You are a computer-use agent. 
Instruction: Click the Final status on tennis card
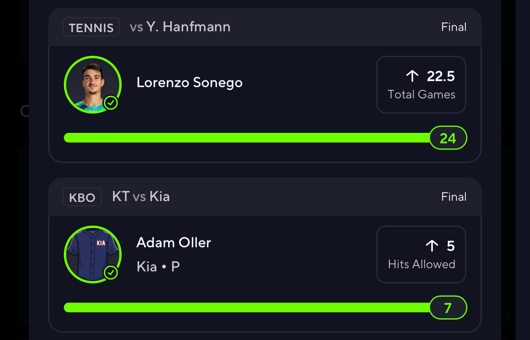454,27
